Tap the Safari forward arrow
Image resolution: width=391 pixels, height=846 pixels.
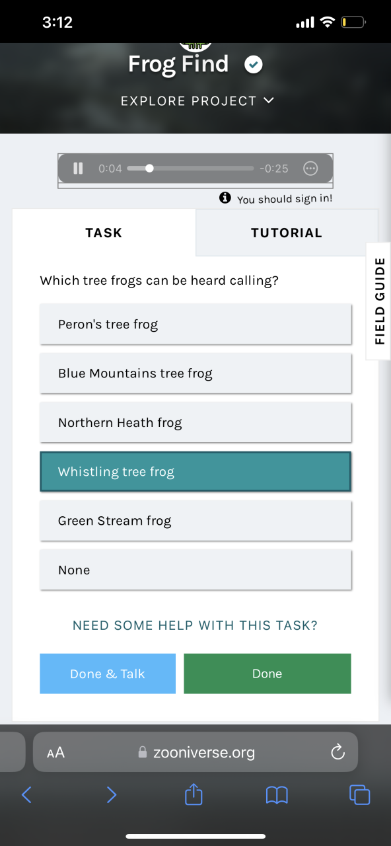(x=111, y=794)
